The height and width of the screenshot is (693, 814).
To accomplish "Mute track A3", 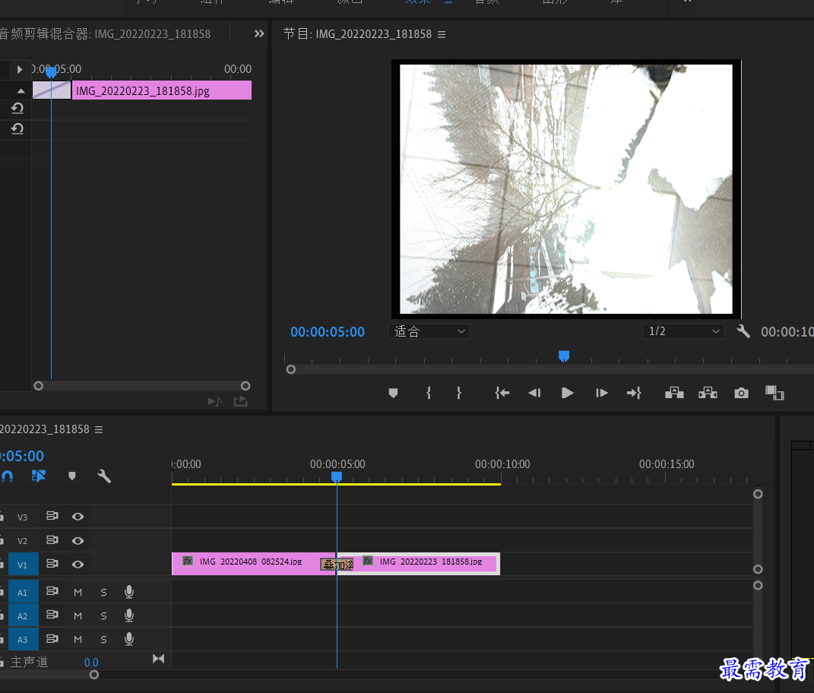I will [78, 640].
